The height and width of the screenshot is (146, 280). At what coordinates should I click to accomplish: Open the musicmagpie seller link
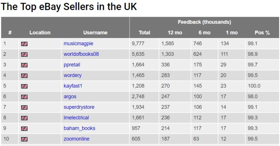(78, 44)
